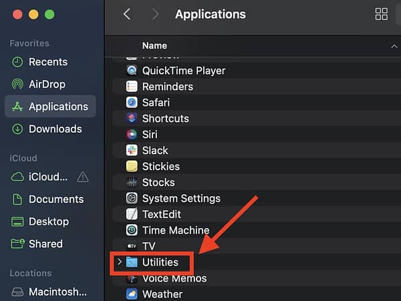Switch to icon grid view
This screenshot has width=401, height=301.
click(382, 14)
